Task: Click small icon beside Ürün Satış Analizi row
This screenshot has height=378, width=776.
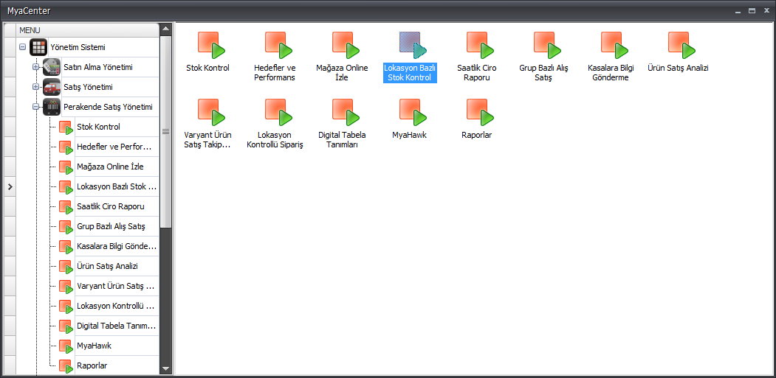Action: click(x=66, y=266)
